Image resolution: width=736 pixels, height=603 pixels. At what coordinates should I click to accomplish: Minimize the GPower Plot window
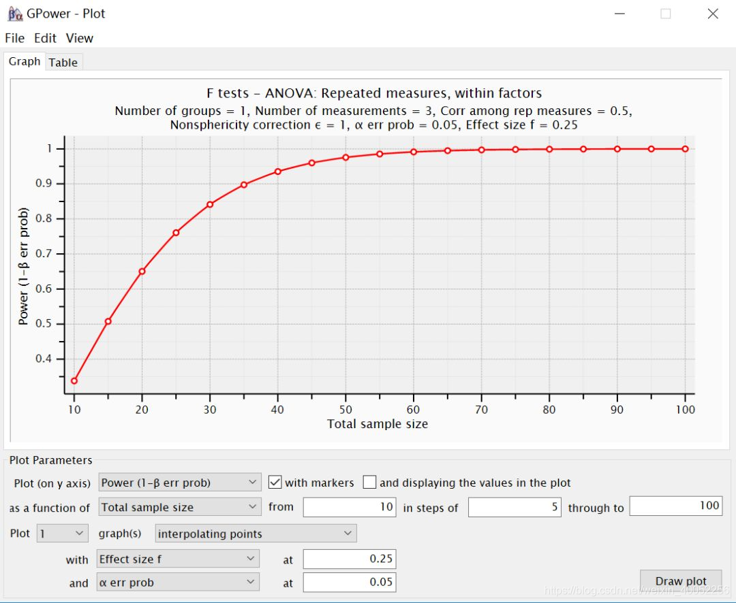619,14
